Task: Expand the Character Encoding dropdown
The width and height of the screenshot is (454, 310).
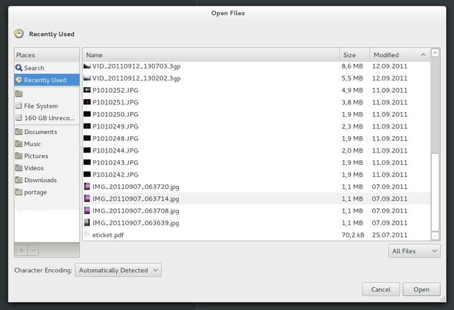Action: [119, 271]
